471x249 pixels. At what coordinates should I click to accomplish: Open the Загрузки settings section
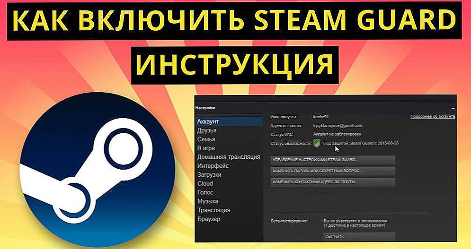click(x=209, y=175)
